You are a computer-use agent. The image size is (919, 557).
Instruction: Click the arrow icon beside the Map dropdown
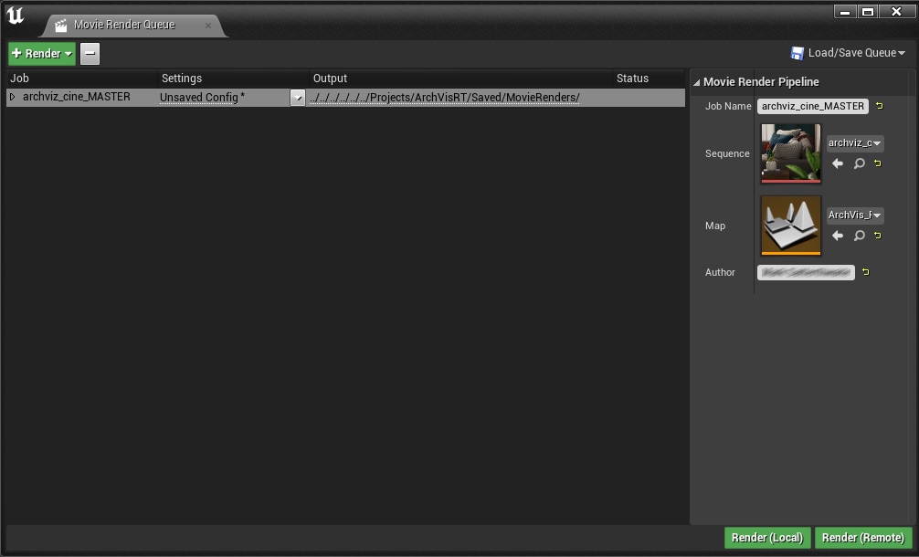[838, 235]
